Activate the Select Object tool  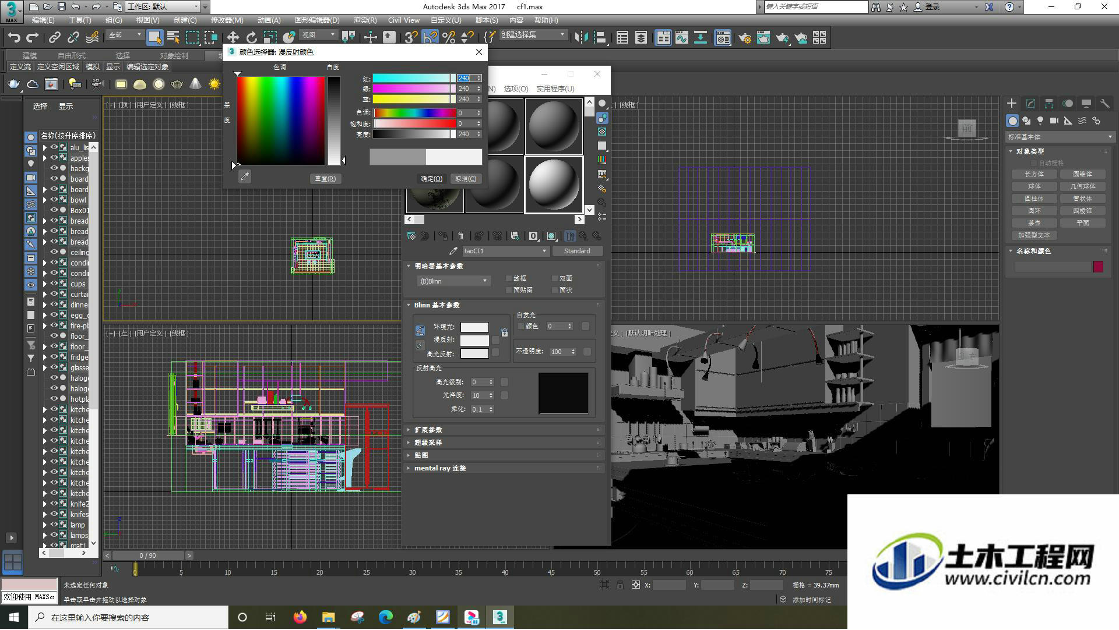click(x=154, y=38)
